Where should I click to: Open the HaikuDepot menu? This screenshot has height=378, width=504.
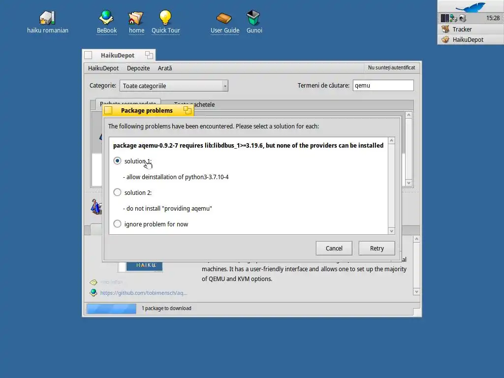[x=103, y=68]
